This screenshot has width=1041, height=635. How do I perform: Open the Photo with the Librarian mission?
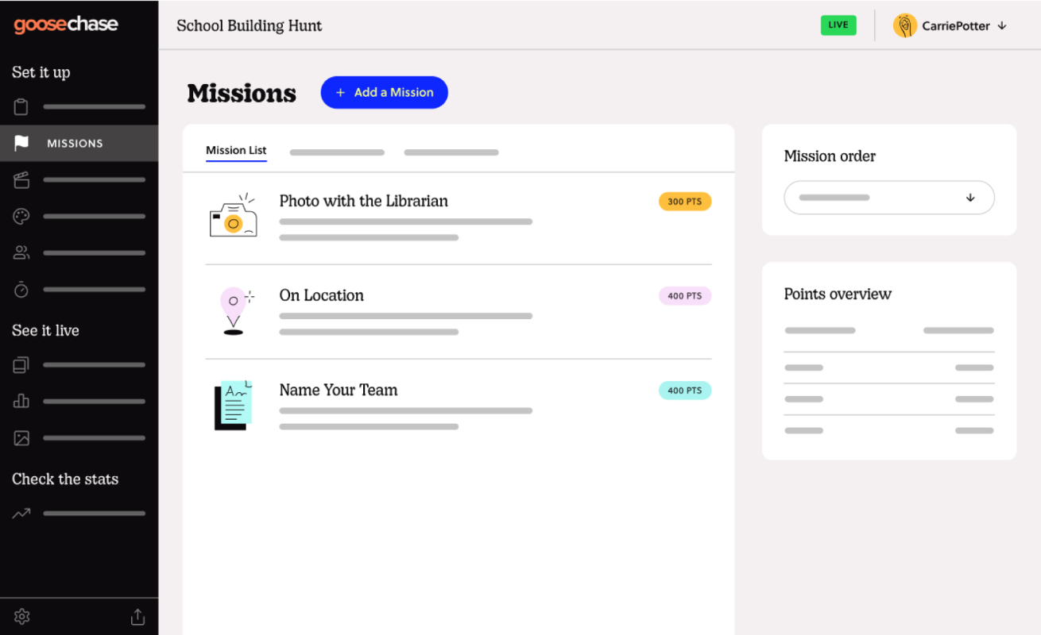(363, 201)
